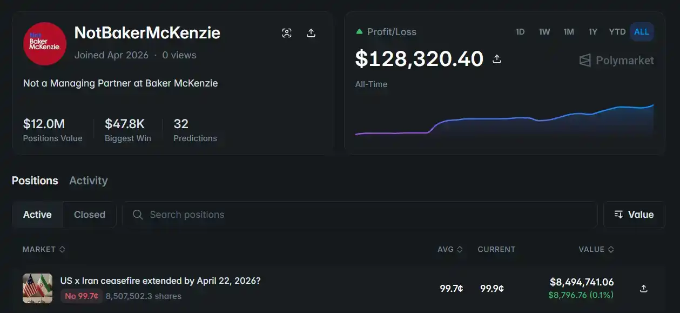Select the 1W time range
The image size is (680, 313).
(x=544, y=32)
